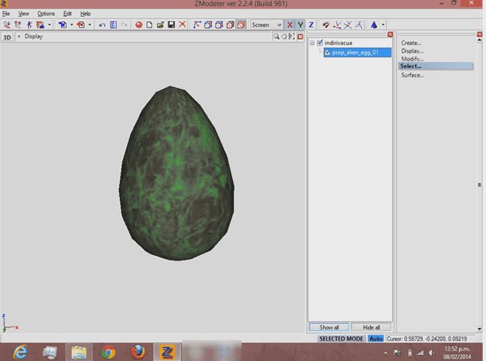The height and width of the screenshot is (361, 486).
Task: Create new file with blank page icon
Action: point(149,25)
